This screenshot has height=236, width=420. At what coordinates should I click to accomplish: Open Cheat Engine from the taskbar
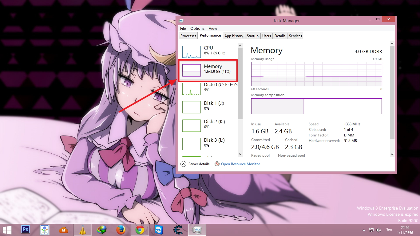(x=178, y=230)
